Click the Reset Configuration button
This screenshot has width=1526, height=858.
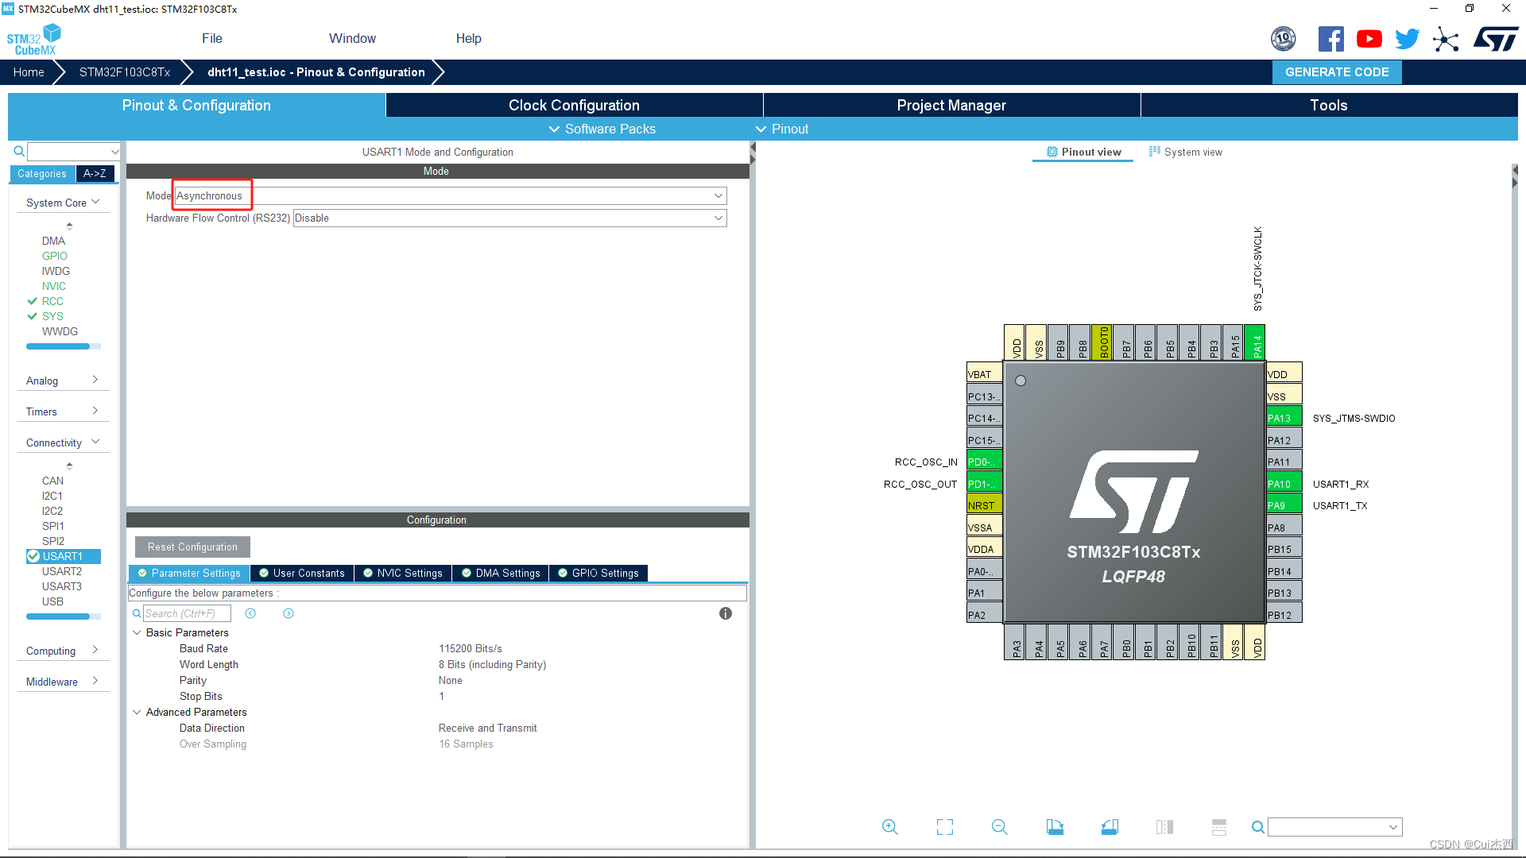click(x=192, y=546)
